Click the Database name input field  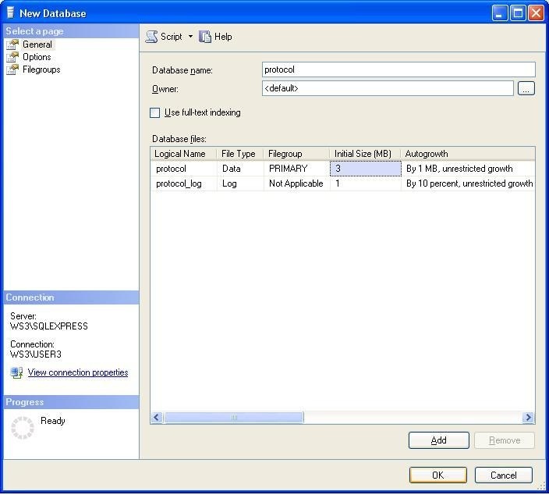pyautogui.click(x=398, y=69)
